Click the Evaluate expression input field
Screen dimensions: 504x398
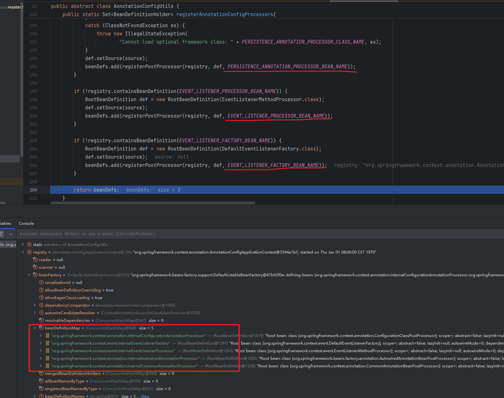click(x=190, y=234)
